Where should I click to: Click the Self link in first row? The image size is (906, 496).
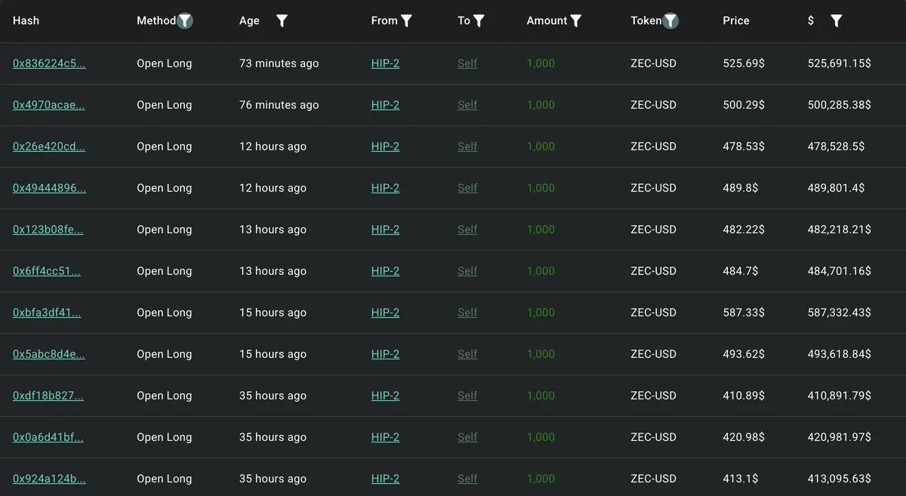[x=467, y=63]
